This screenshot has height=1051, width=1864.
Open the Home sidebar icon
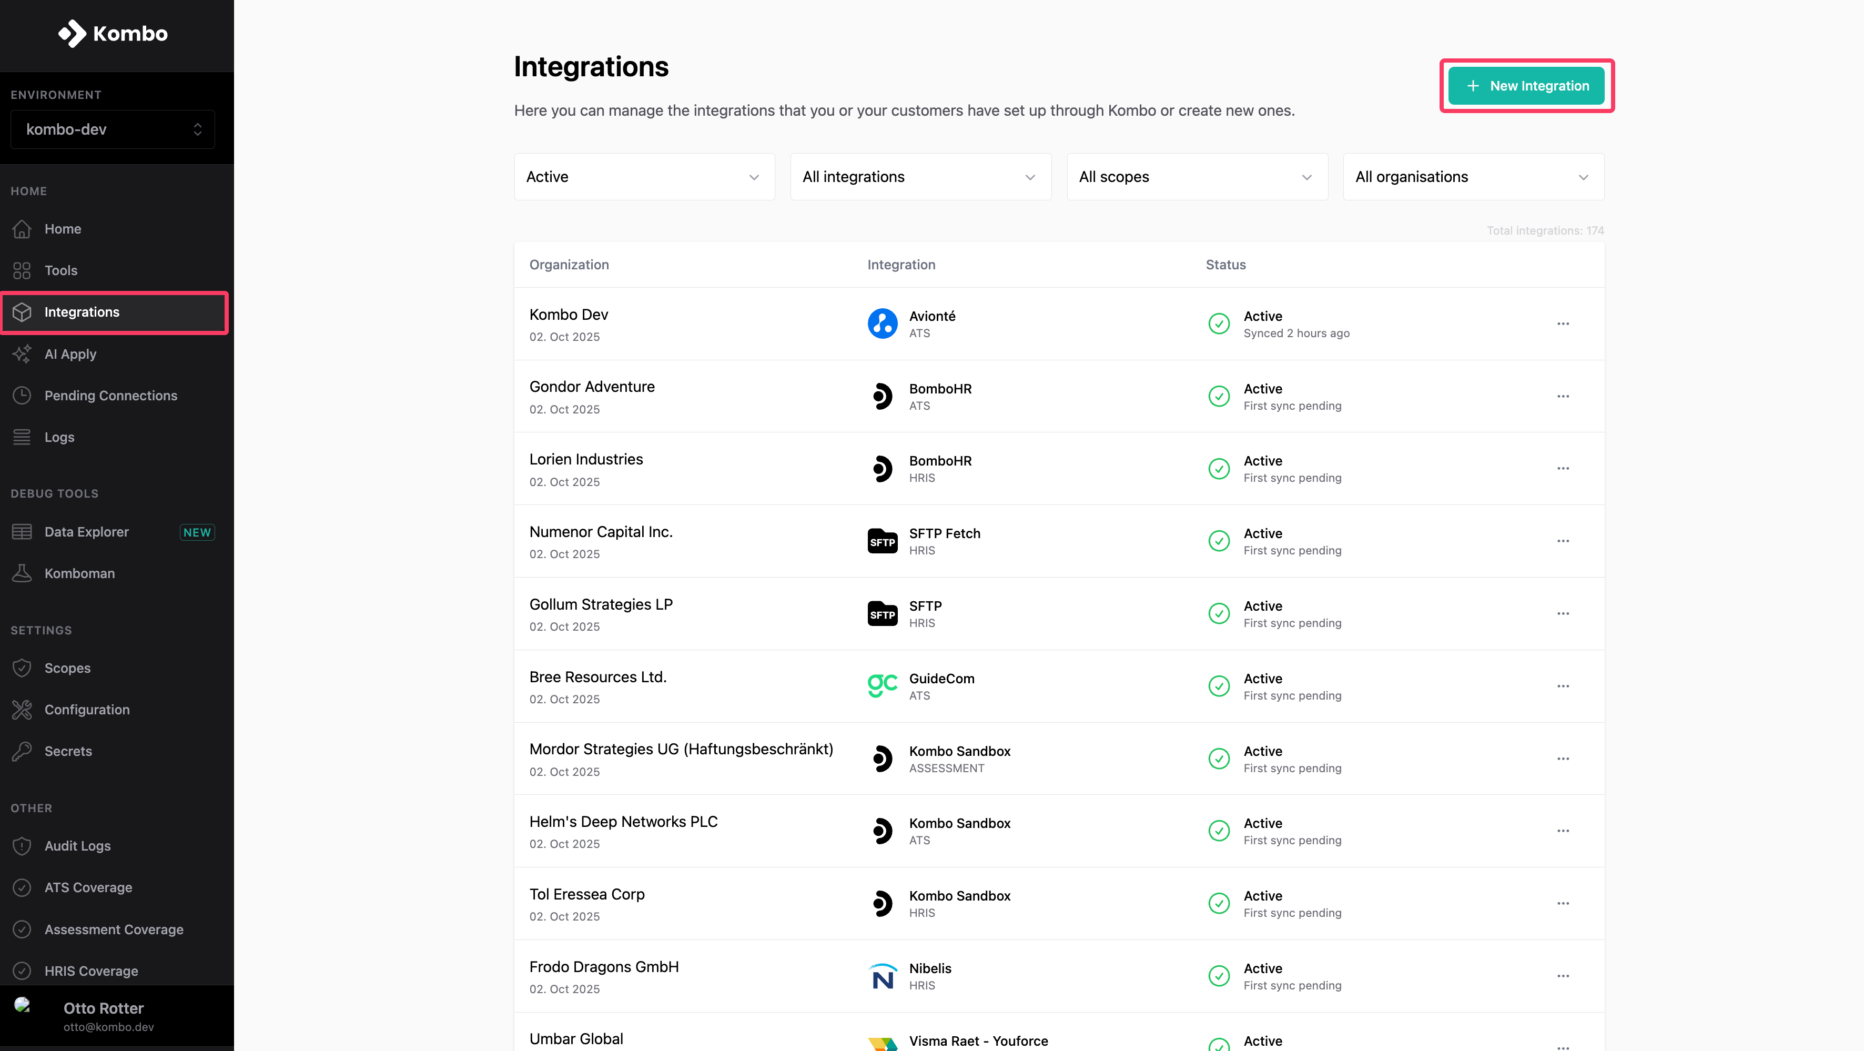(22, 229)
